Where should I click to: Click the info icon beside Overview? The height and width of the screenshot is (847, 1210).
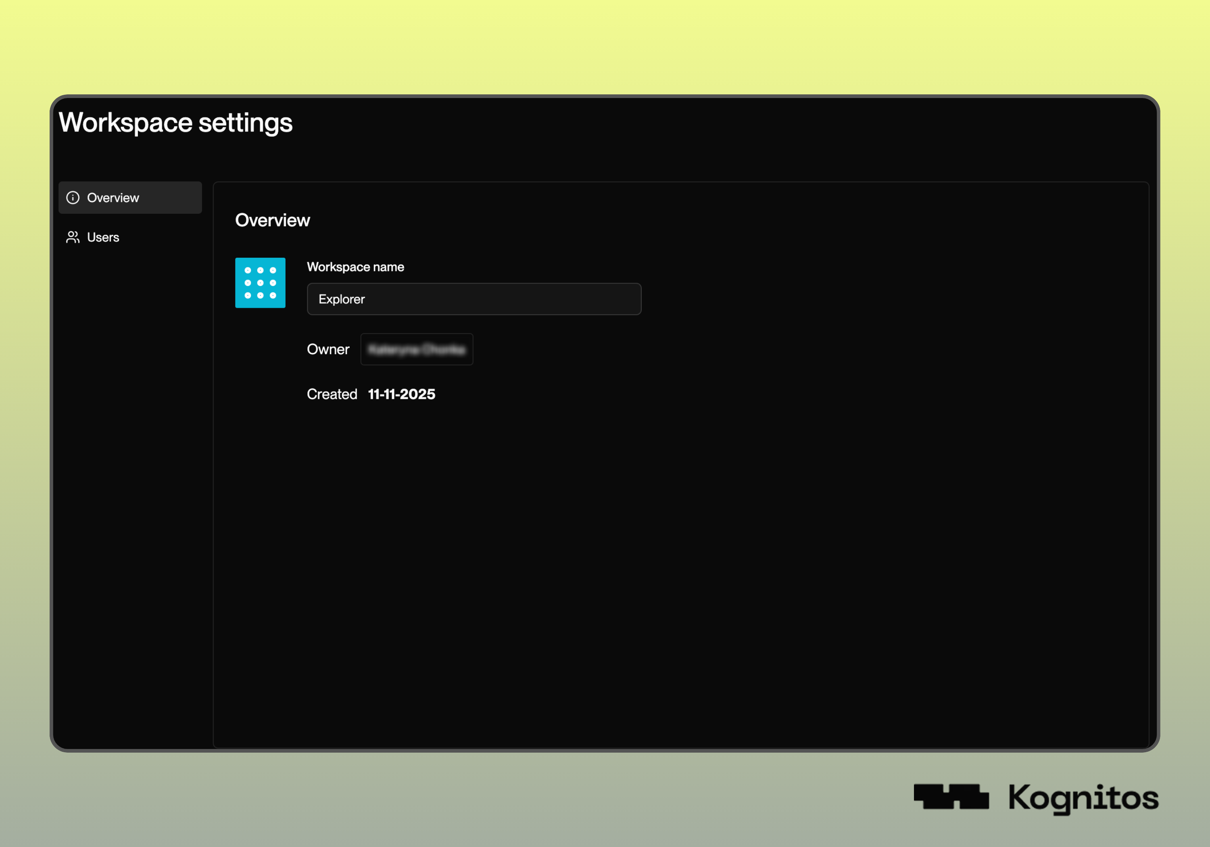73,198
